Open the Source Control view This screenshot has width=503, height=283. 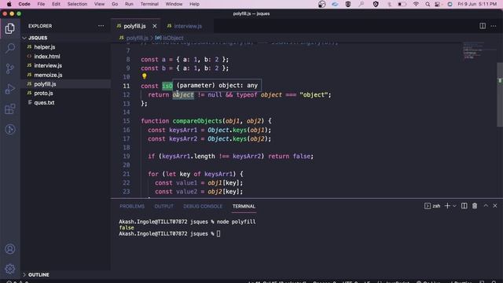tap(10, 68)
